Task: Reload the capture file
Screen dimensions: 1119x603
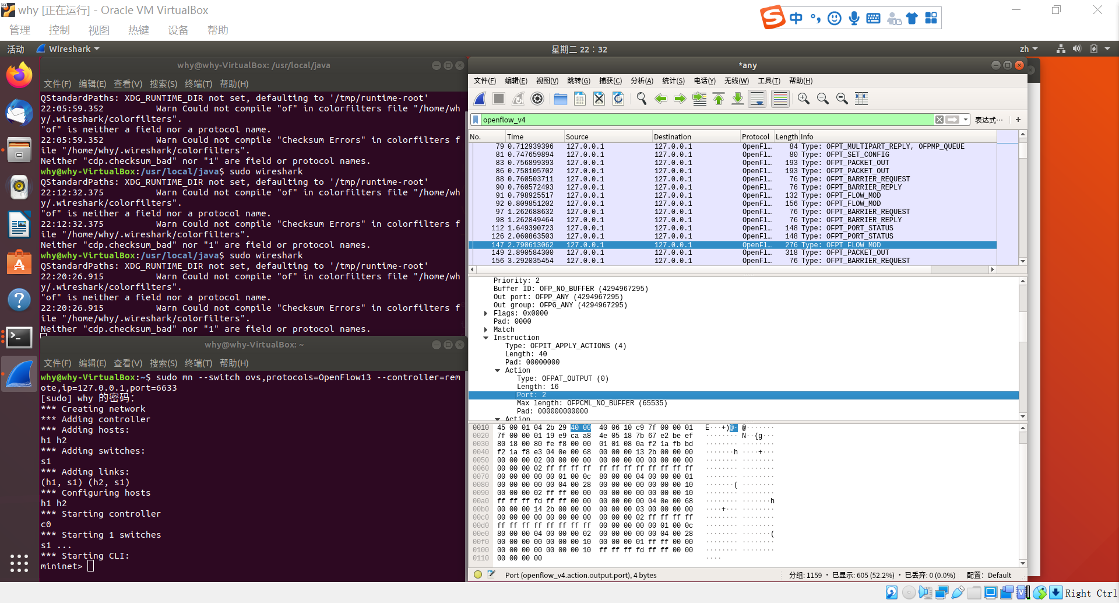Action: tap(618, 99)
